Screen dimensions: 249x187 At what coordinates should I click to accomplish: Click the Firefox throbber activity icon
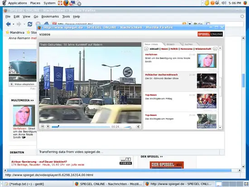click(242, 16)
